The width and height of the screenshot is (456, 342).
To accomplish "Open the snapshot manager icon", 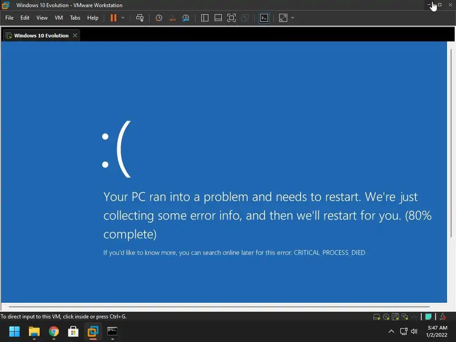I will tap(186, 18).
